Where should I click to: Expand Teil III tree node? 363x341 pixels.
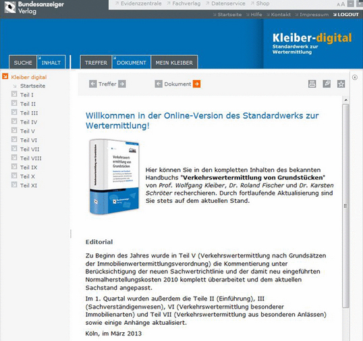tap(14, 112)
